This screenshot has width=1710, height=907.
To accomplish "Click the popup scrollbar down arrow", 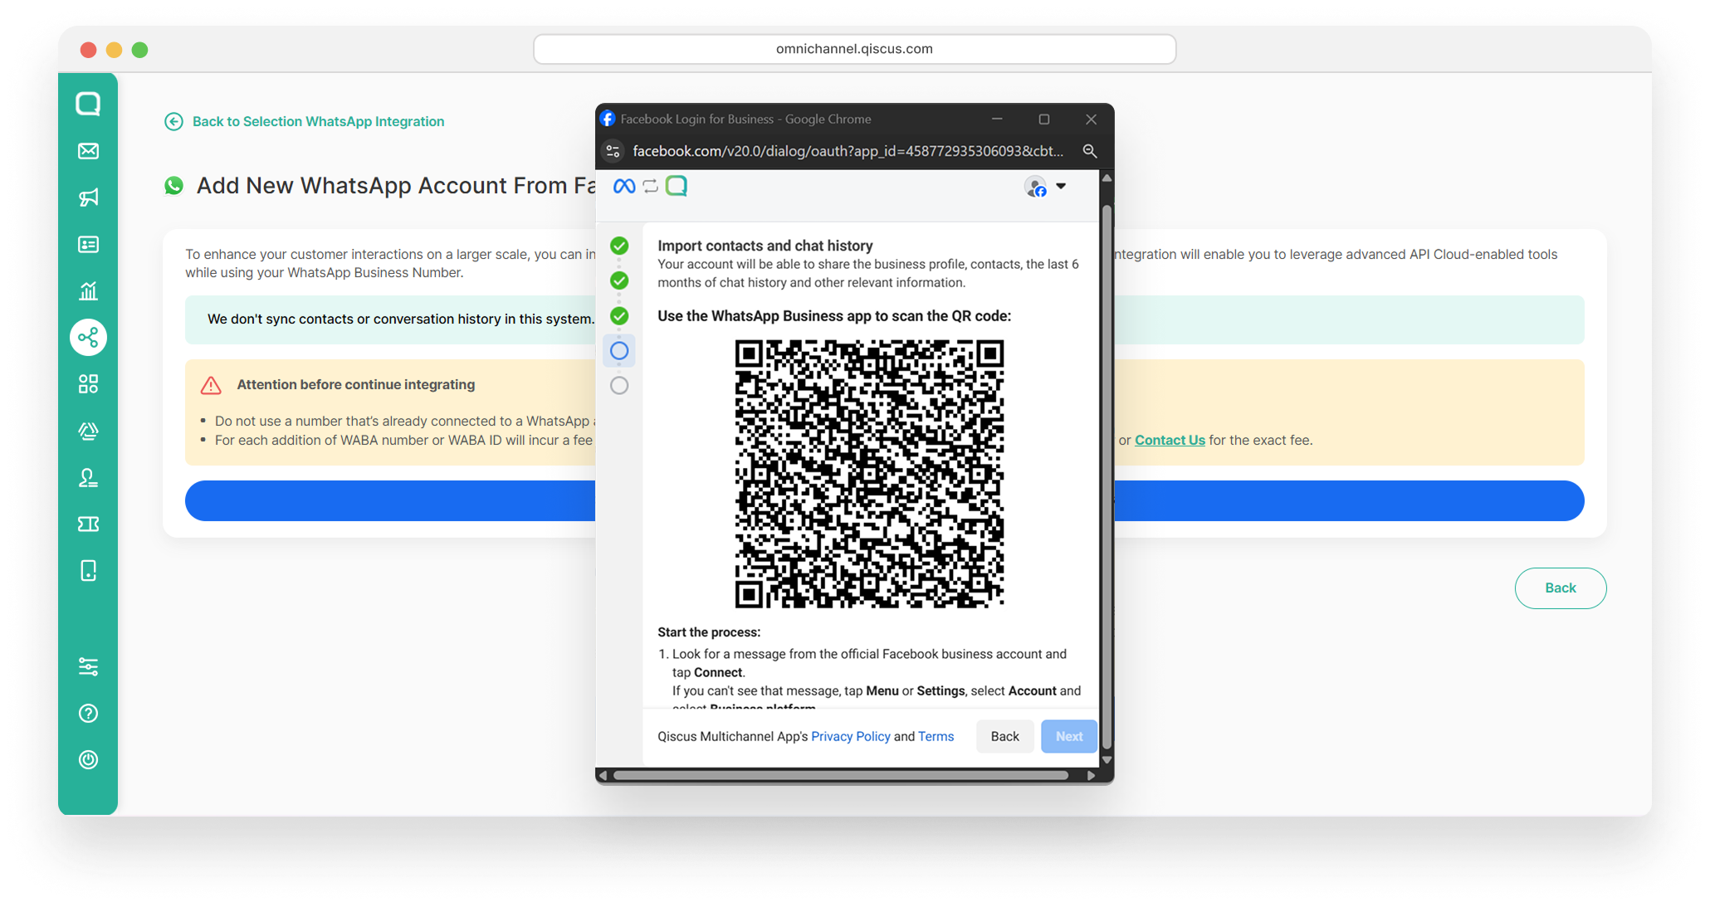I will (1107, 760).
